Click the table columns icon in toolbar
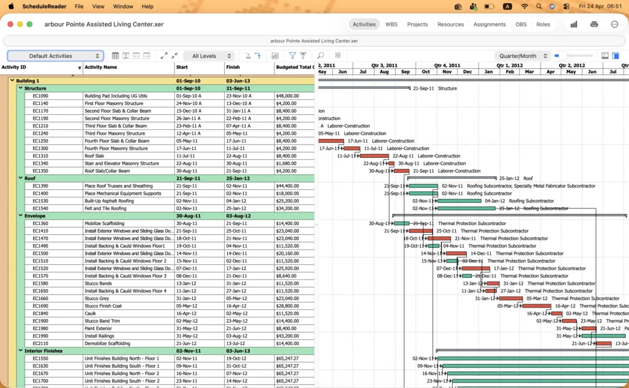Screen dimensions: 629x388 click(115, 56)
